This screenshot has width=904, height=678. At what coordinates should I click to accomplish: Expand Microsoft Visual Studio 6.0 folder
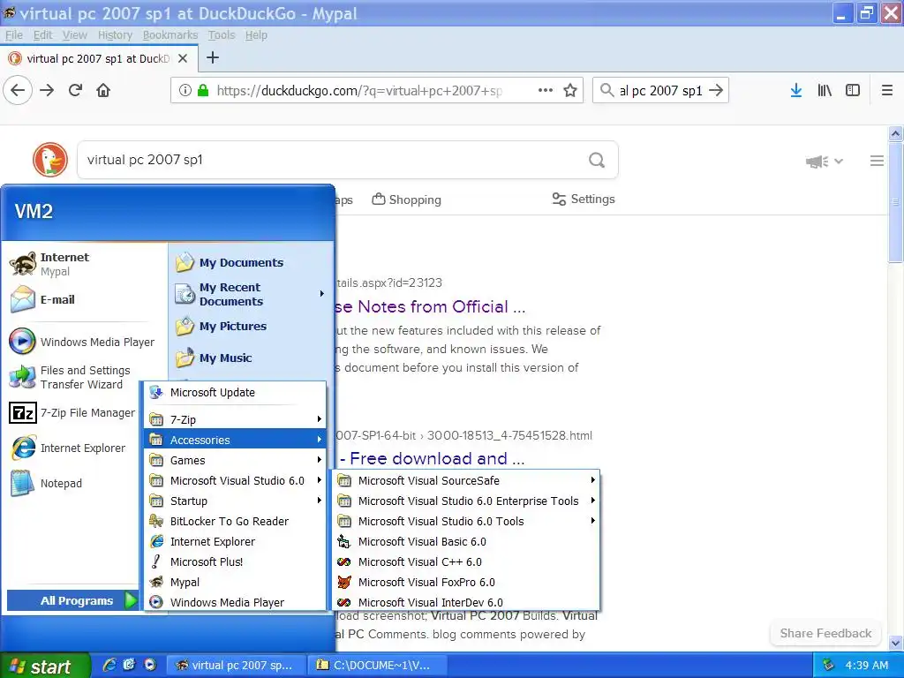click(235, 480)
